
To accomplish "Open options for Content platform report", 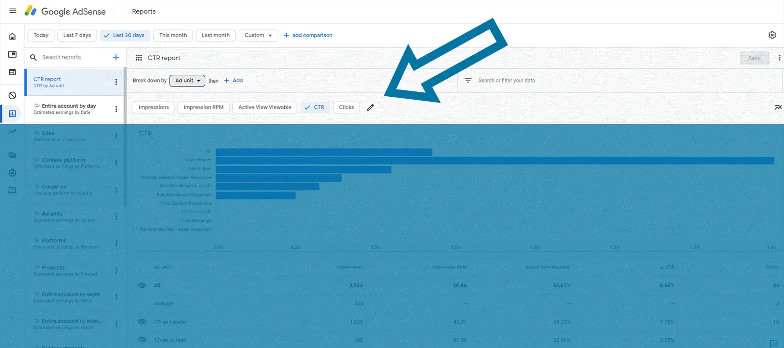I will click(x=116, y=163).
